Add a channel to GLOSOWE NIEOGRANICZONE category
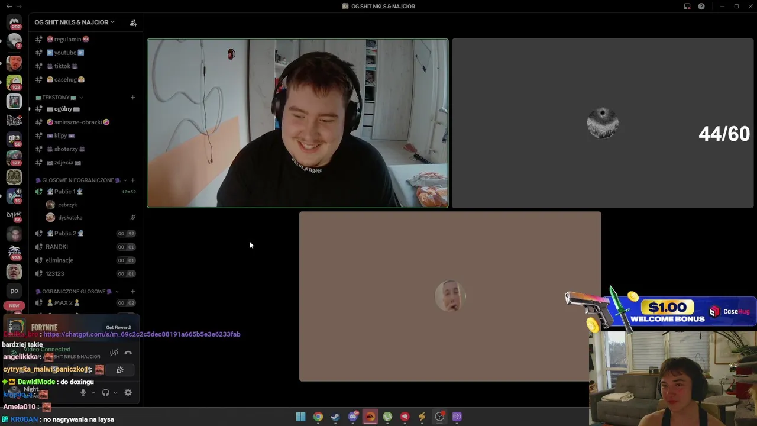This screenshot has width=757, height=426. coord(133,180)
